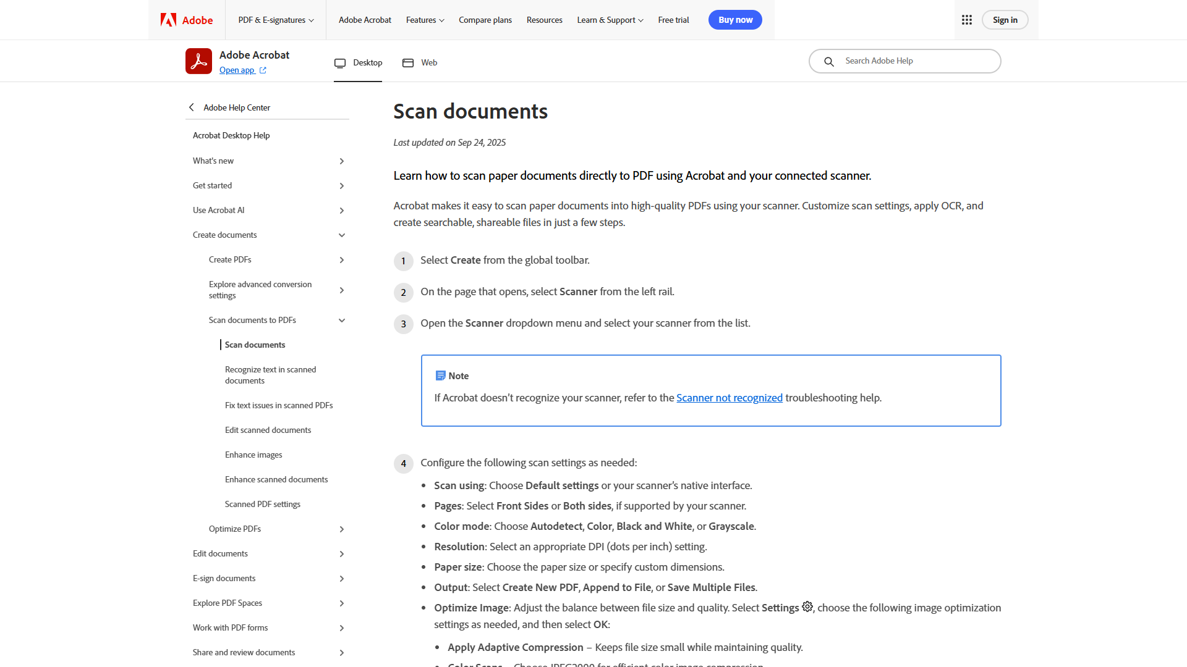Click the Sign in button
1187x667 pixels.
coord(1005,20)
